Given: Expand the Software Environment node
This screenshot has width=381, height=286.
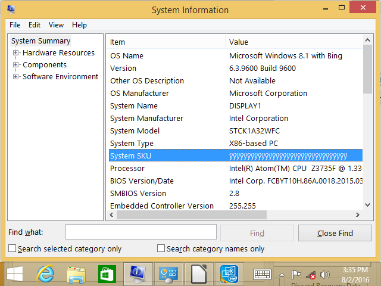Looking at the screenshot, I should point(15,77).
